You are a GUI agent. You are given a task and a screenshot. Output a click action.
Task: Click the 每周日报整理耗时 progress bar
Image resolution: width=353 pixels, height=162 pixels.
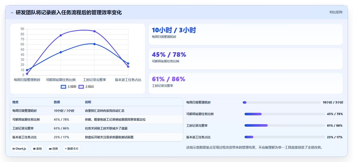pyautogui.click(x=282, y=102)
